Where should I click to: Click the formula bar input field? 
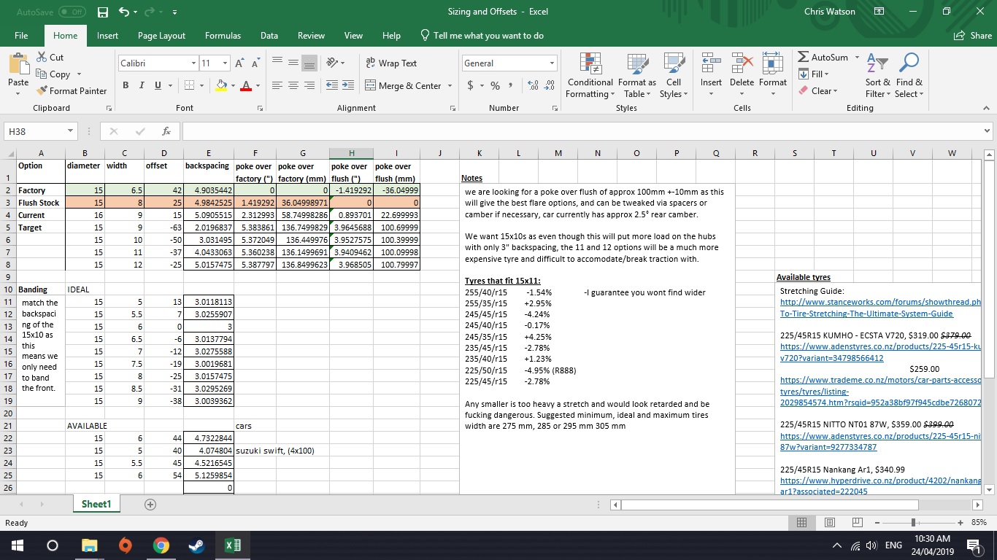(582, 131)
